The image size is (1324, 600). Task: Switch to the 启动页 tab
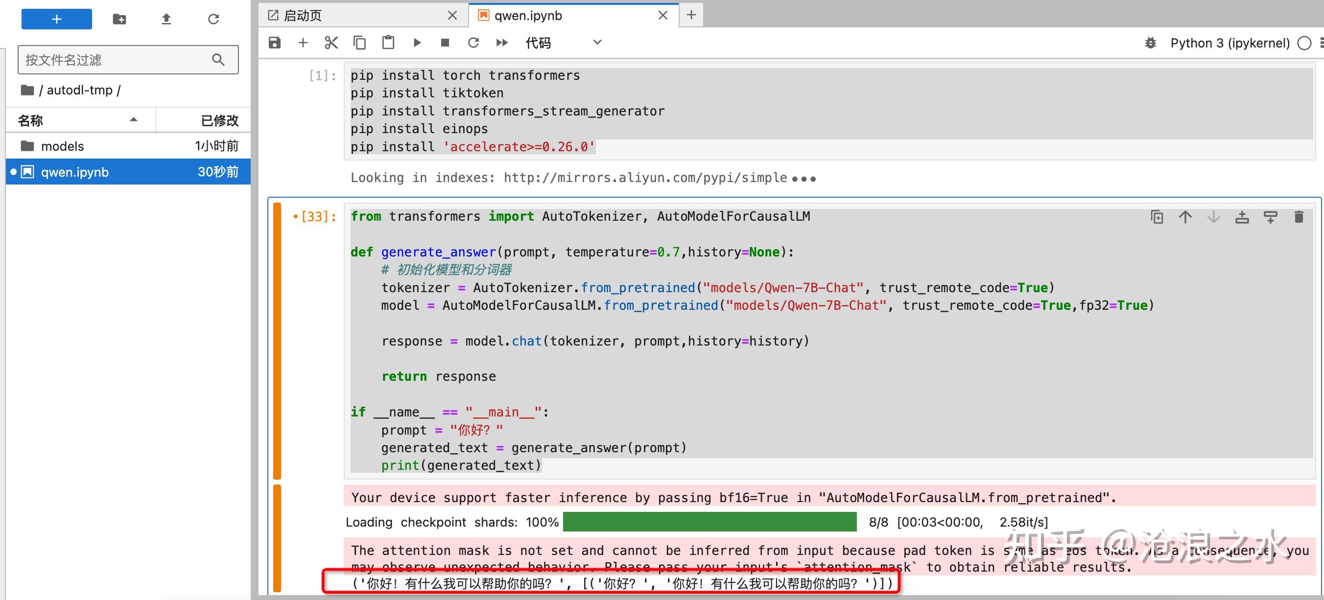tap(303, 15)
